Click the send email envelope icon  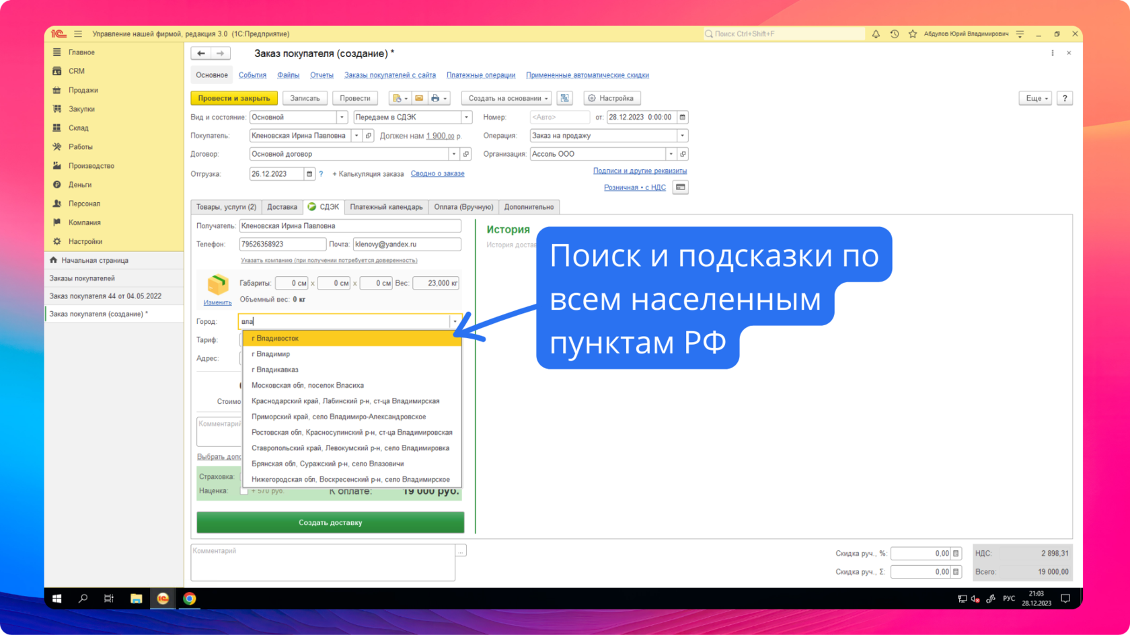point(419,98)
